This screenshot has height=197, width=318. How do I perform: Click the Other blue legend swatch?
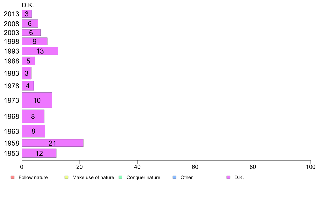(x=175, y=177)
